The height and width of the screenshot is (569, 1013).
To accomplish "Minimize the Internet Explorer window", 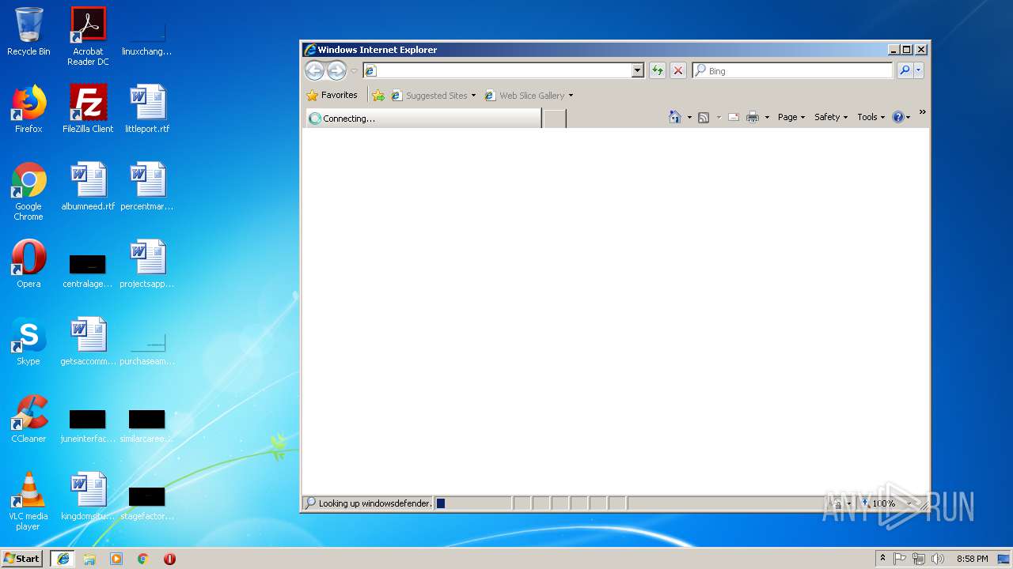I will click(x=893, y=49).
